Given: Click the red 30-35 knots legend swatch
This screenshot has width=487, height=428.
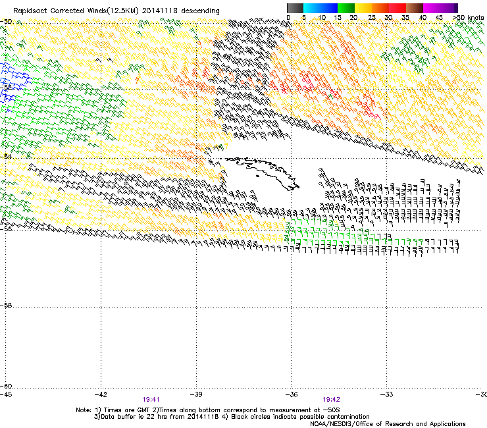Looking at the screenshot, I should pyautogui.click(x=397, y=8).
